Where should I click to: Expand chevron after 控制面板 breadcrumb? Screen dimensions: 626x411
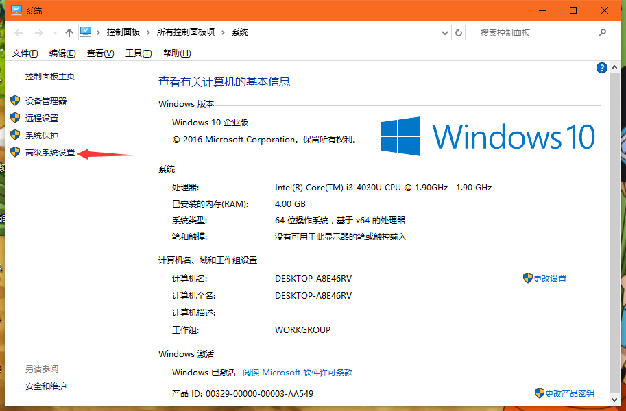tap(148, 33)
